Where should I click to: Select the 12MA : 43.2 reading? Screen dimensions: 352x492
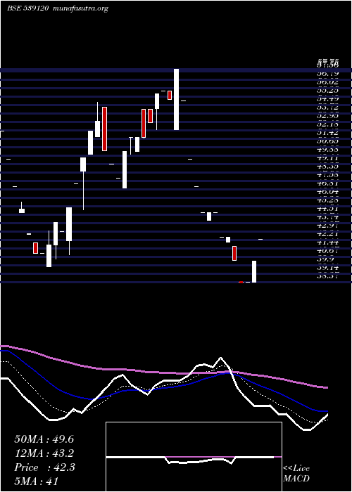(44, 453)
